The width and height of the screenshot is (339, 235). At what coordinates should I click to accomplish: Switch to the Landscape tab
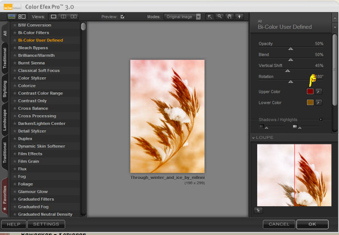point(5,120)
